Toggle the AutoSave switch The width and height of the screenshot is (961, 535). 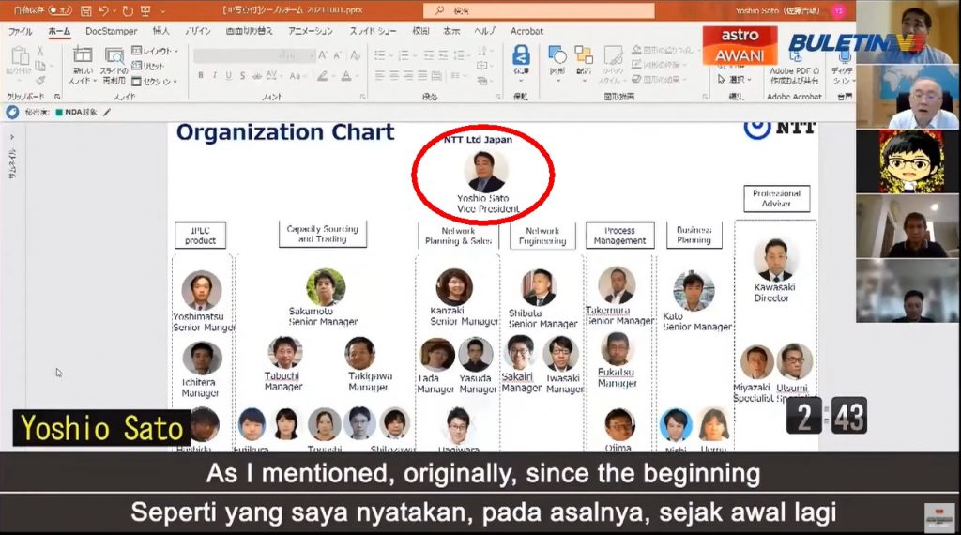(x=60, y=10)
